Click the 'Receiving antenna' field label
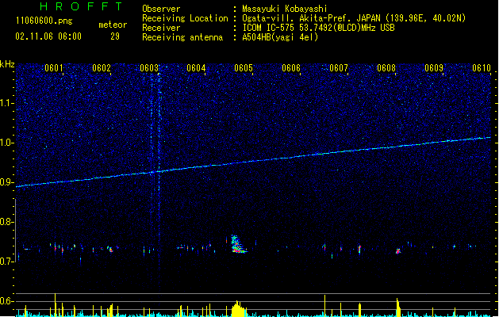 [x=182, y=37]
